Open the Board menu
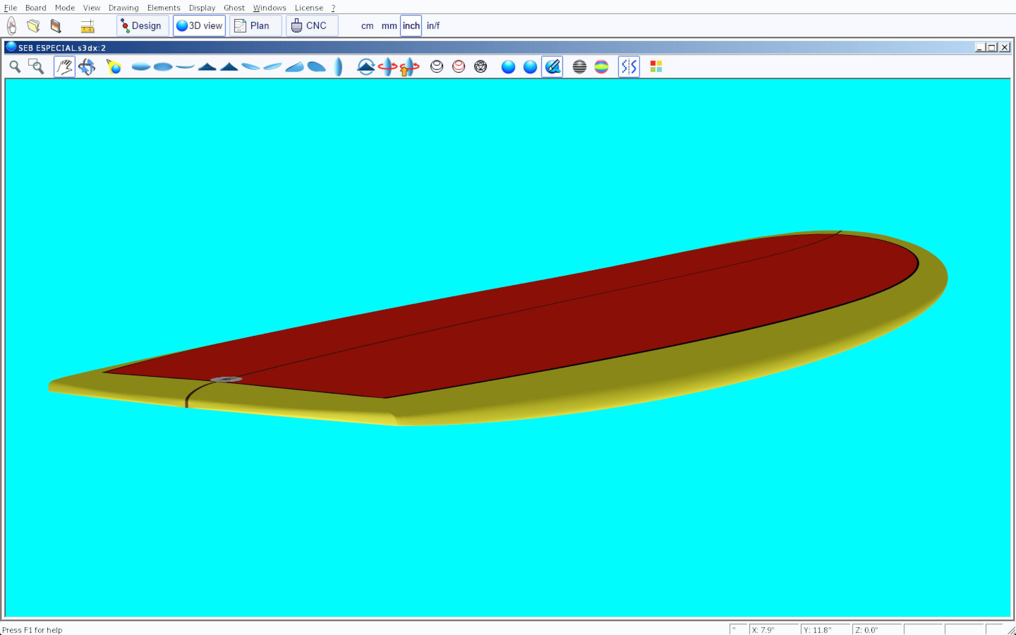The image size is (1016, 635). [36, 8]
